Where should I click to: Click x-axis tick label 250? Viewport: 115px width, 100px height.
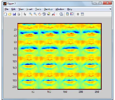pyautogui.click(x=97, y=92)
